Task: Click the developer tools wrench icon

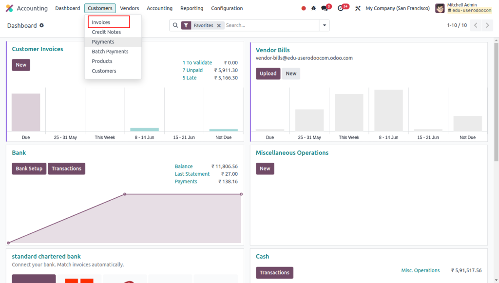Action: tap(358, 8)
